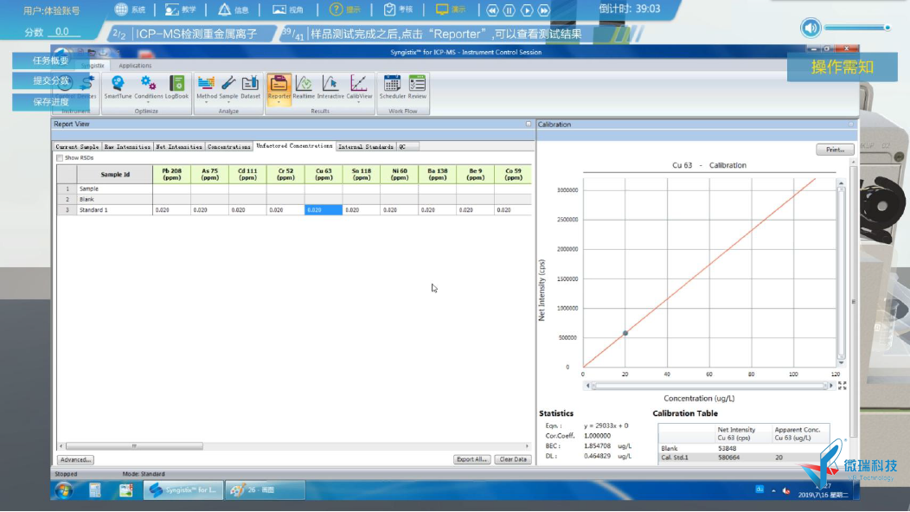Click the Clear Data button
This screenshot has width=910, height=512.
click(x=513, y=459)
